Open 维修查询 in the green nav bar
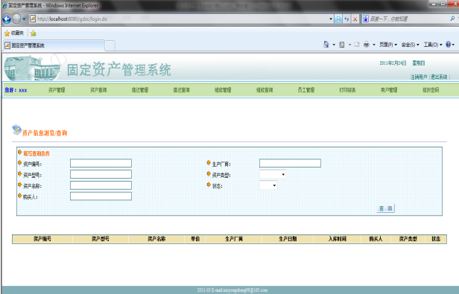This screenshot has width=459, height=294. pyautogui.click(x=265, y=90)
